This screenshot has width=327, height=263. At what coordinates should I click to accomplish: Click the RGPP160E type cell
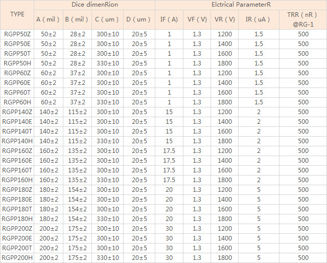pyautogui.click(x=17, y=161)
